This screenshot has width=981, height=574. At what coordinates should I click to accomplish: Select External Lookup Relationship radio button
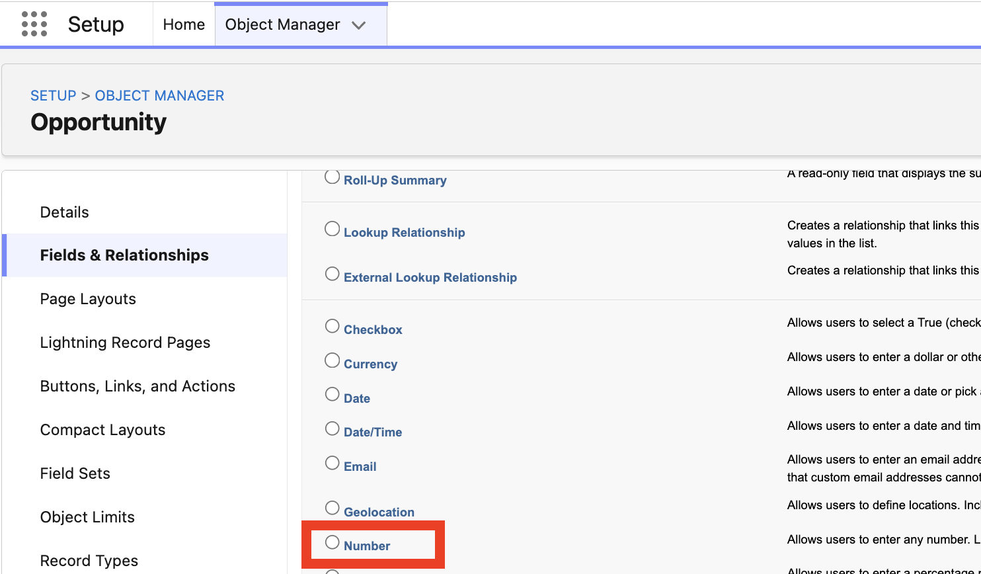(x=333, y=274)
